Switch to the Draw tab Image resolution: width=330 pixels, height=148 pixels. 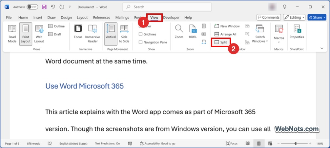pos(52,18)
